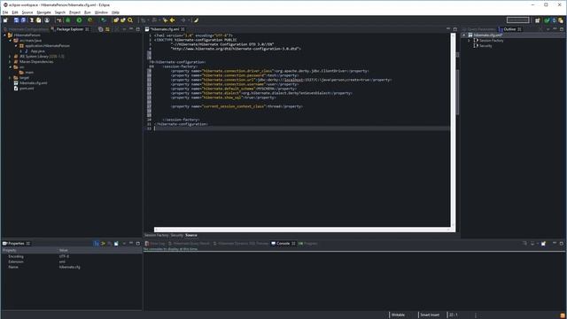Open the Hibernate Dynamic SQL Preview tab

[x=241, y=244]
